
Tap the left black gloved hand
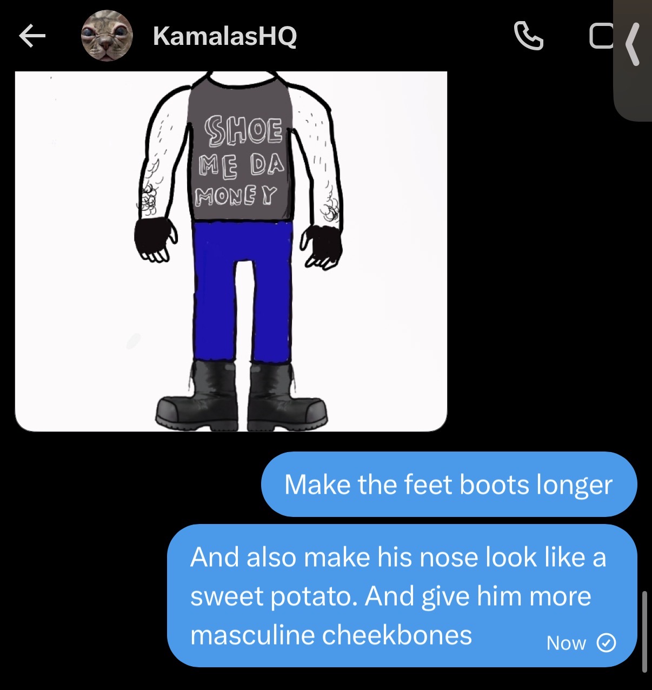click(156, 238)
